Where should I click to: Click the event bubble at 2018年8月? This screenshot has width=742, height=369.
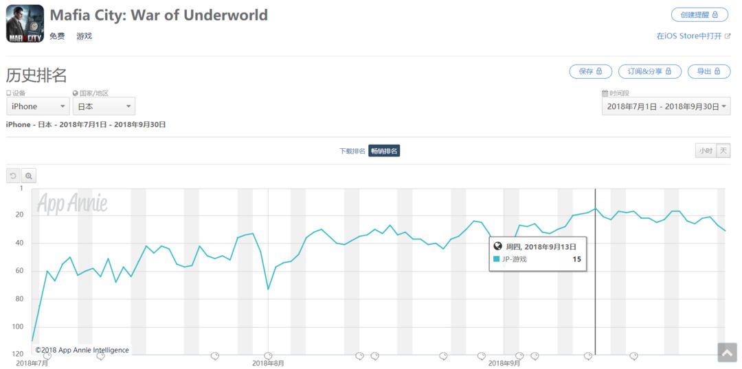[269, 355]
